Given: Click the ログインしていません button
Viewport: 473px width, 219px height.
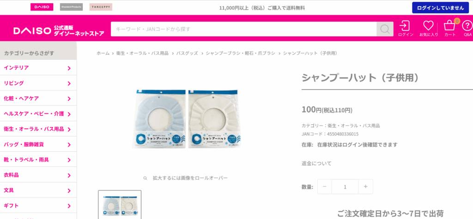Looking at the screenshot, I should coord(440,8).
